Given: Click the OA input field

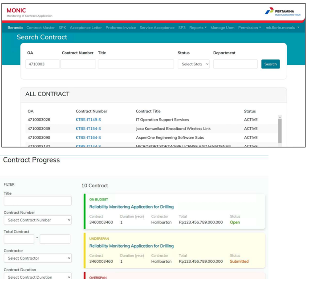Looking at the screenshot, I should coord(42,64).
